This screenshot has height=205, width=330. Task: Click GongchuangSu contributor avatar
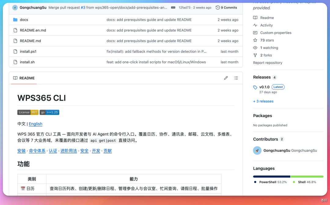coord(257,150)
